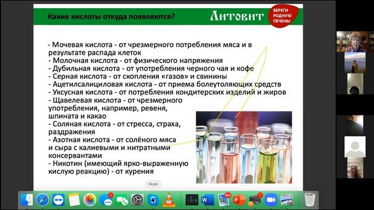Image resolution: width=374 pixels, height=210 pixels.
Task: Click the 'Мочевая кислота' line
Action: click(150, 48)
